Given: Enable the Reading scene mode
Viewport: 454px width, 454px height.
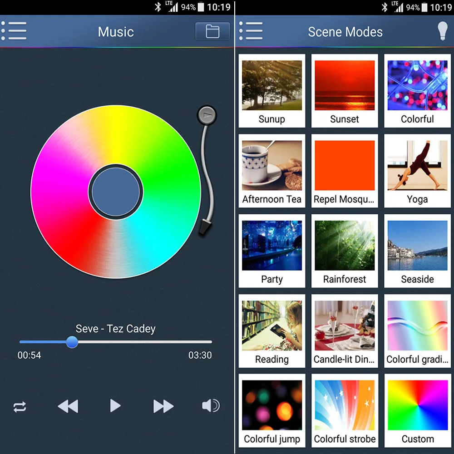Looking at the screenshot, I should pyautogui.click(x=271, y=331).
